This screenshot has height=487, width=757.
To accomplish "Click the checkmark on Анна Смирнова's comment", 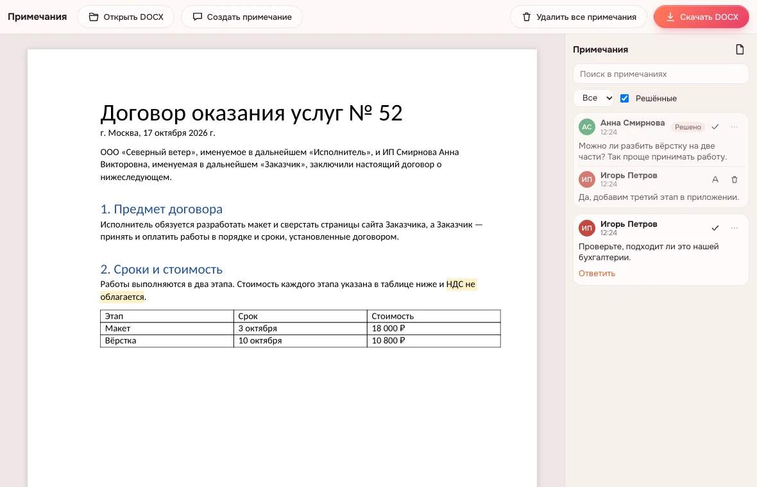I will click(x=715, y=127).
